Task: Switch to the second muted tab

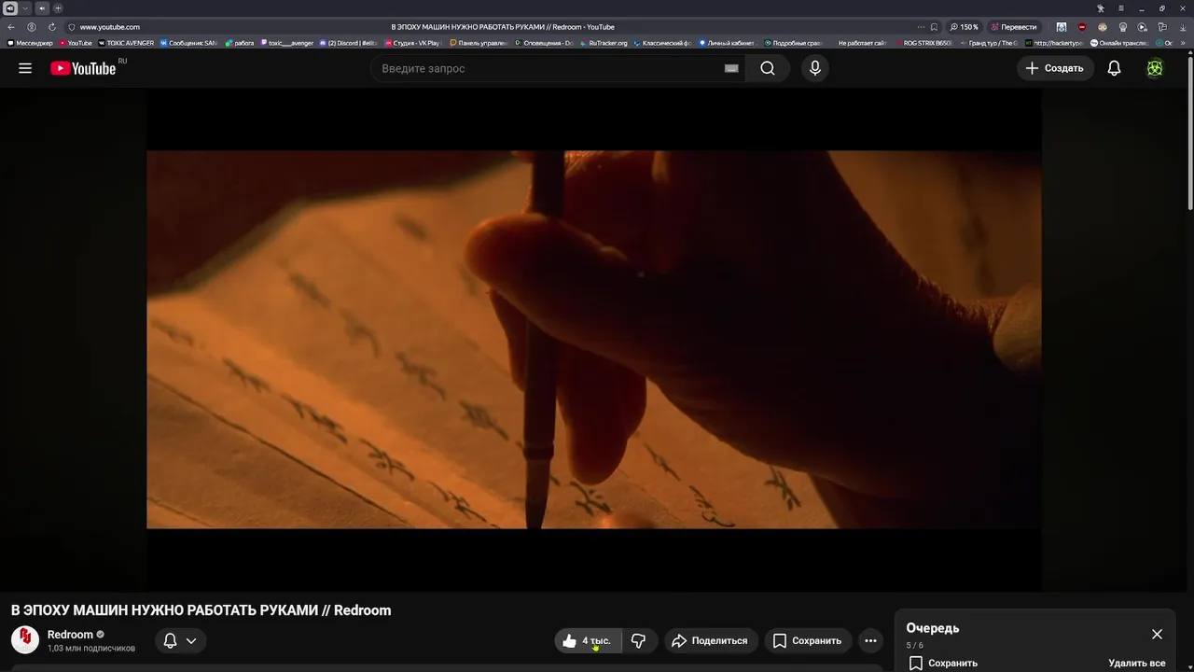Action: tap(41, 8)
